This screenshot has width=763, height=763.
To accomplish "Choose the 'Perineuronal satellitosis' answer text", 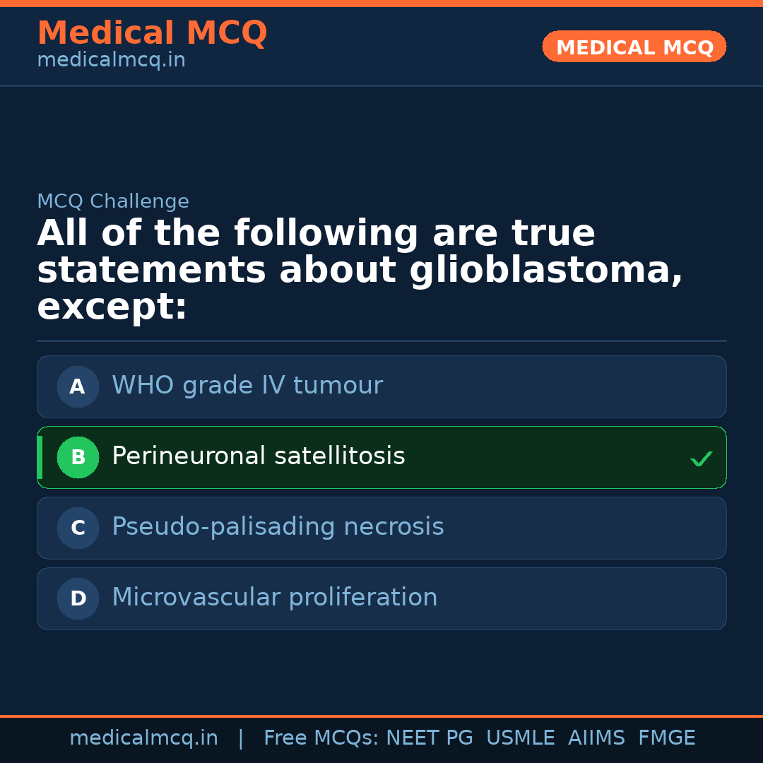I will 258,456.
